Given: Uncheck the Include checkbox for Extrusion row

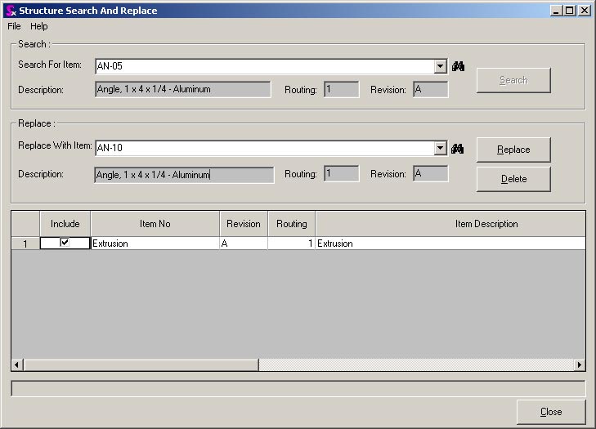Looking at the screenshot, I should 65,243.
